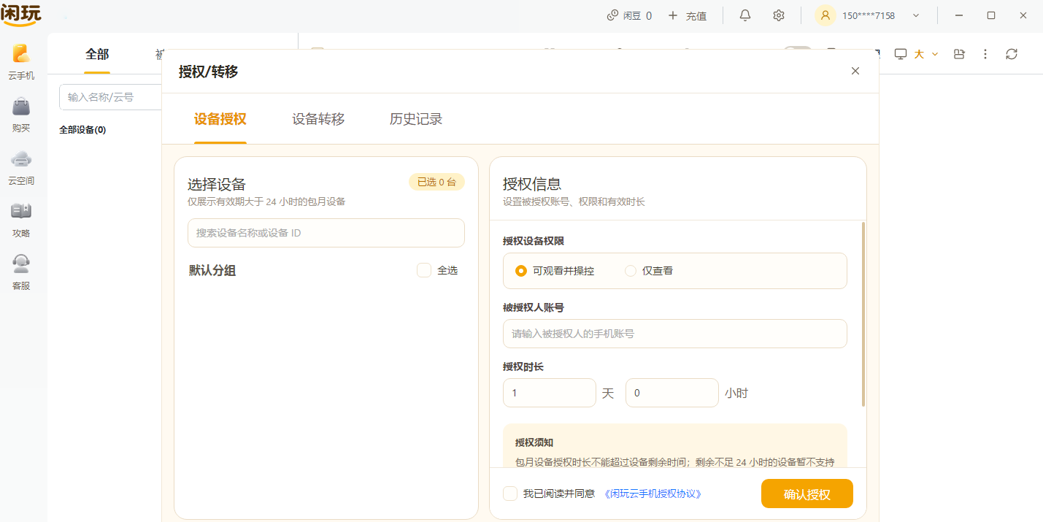Click the 闲豆 coin balance icon
The height and width of the screenshot is (522, 1043).
(x=612, y=15)
